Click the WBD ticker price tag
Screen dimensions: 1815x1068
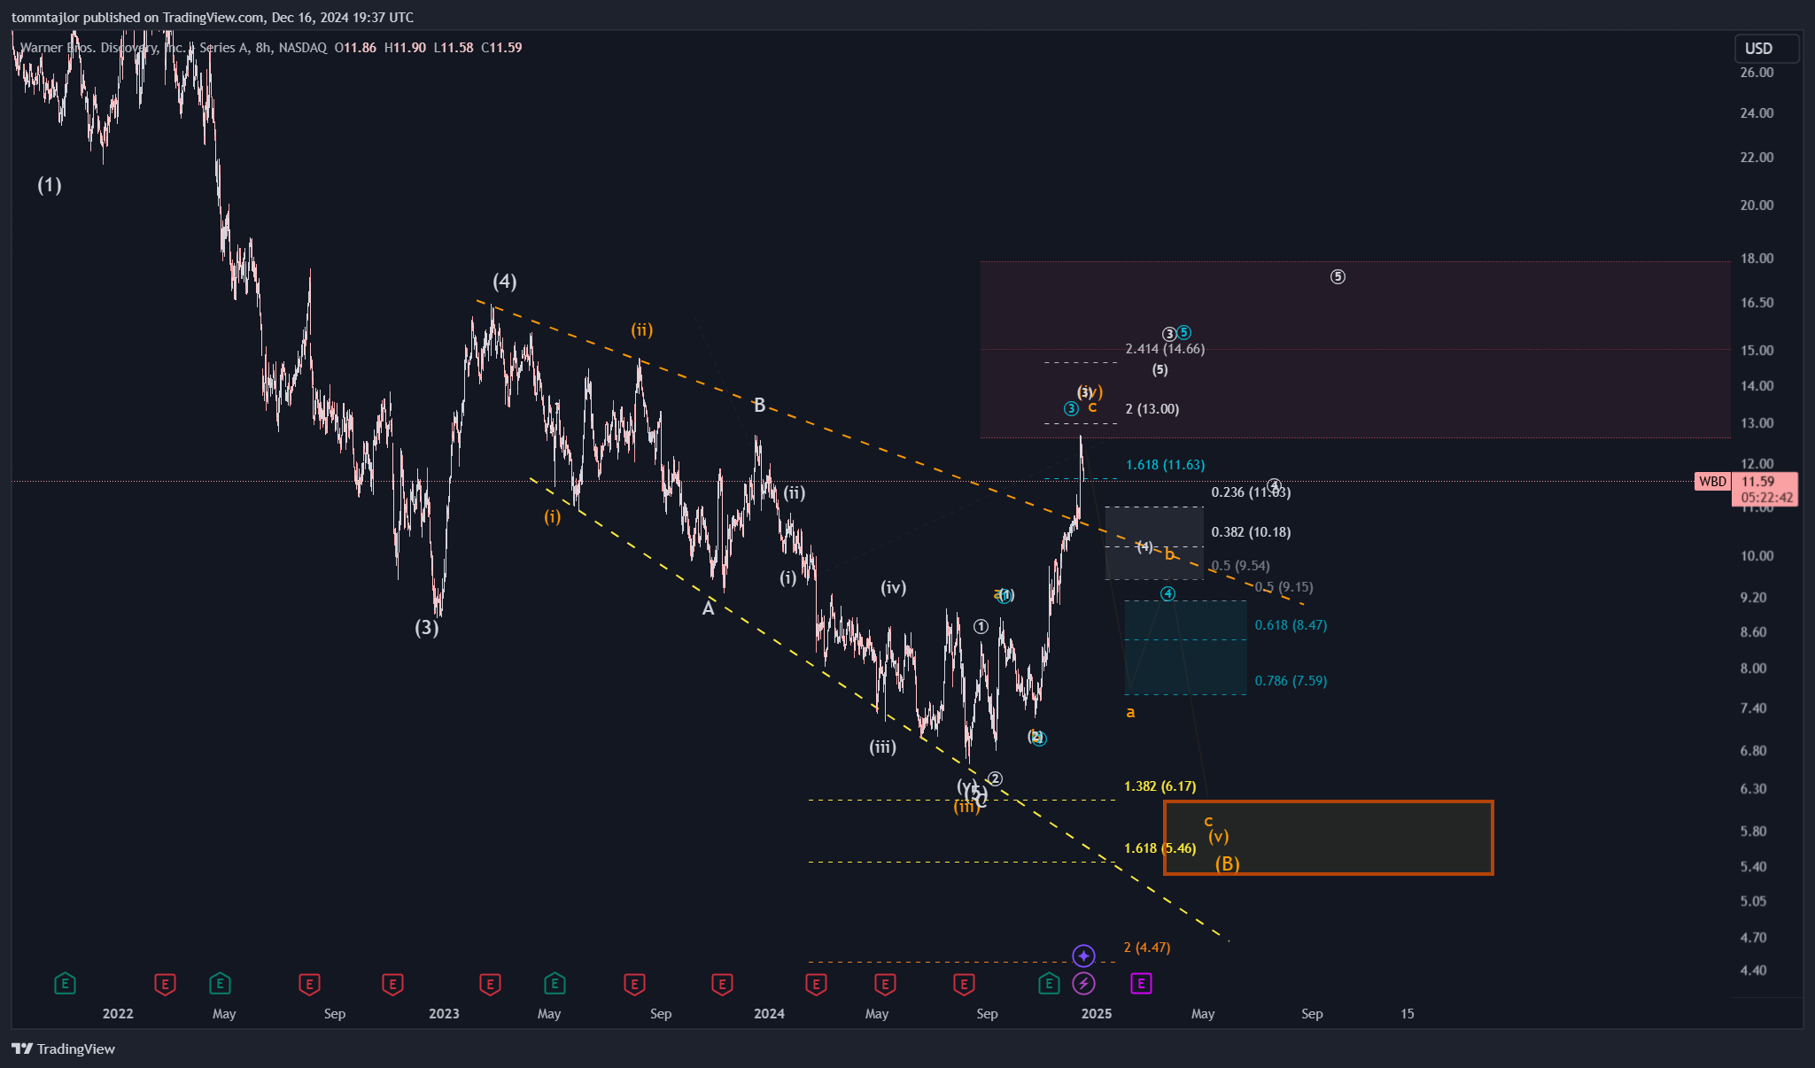[1712, 481]
